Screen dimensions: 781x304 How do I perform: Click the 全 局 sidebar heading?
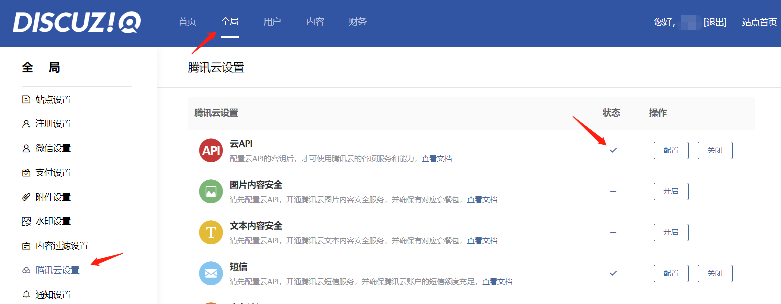[x=41, y=67]
